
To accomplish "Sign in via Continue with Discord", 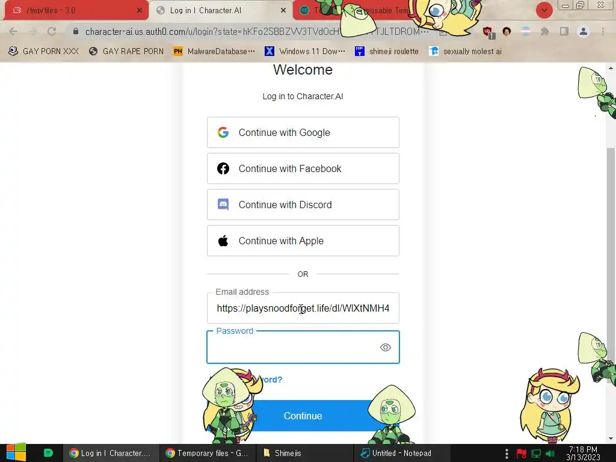I will 303,205.
